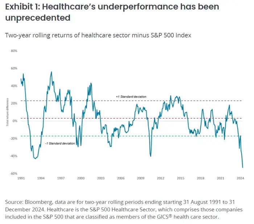Image resolution: width=254 pixels, height=224 pixels.
Task: Click the 1991 x-axis label
Action: (x=21, y=178)
